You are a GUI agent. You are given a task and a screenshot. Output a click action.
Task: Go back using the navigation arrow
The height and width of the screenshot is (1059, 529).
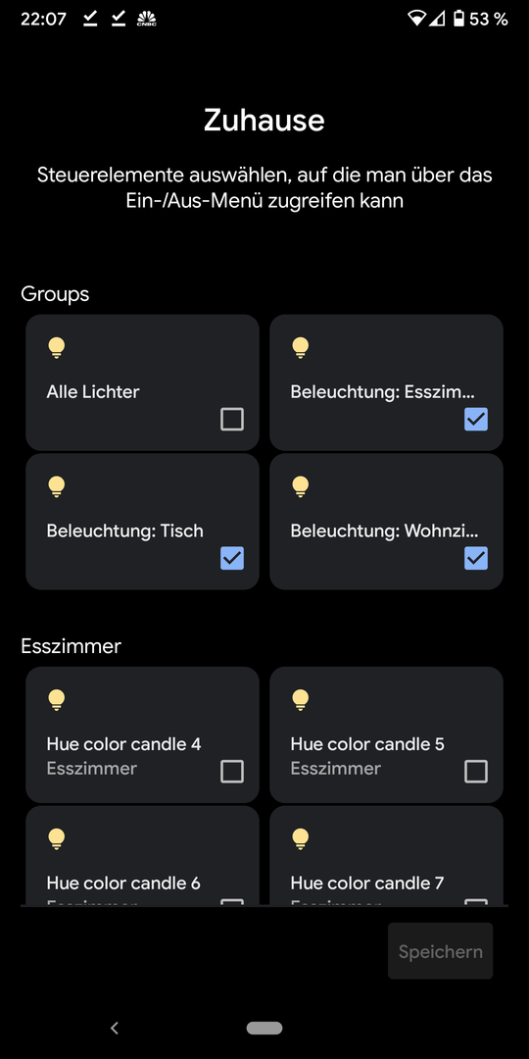[115, 1028]
